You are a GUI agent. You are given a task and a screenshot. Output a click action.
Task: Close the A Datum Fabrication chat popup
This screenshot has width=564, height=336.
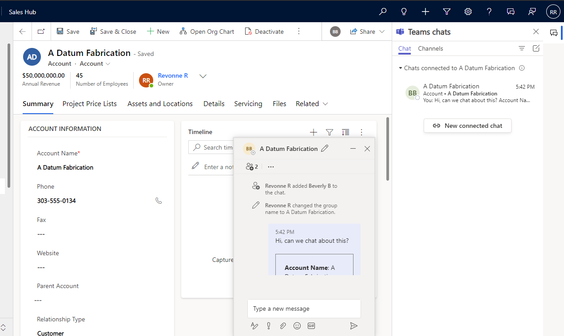pos(367,149)
